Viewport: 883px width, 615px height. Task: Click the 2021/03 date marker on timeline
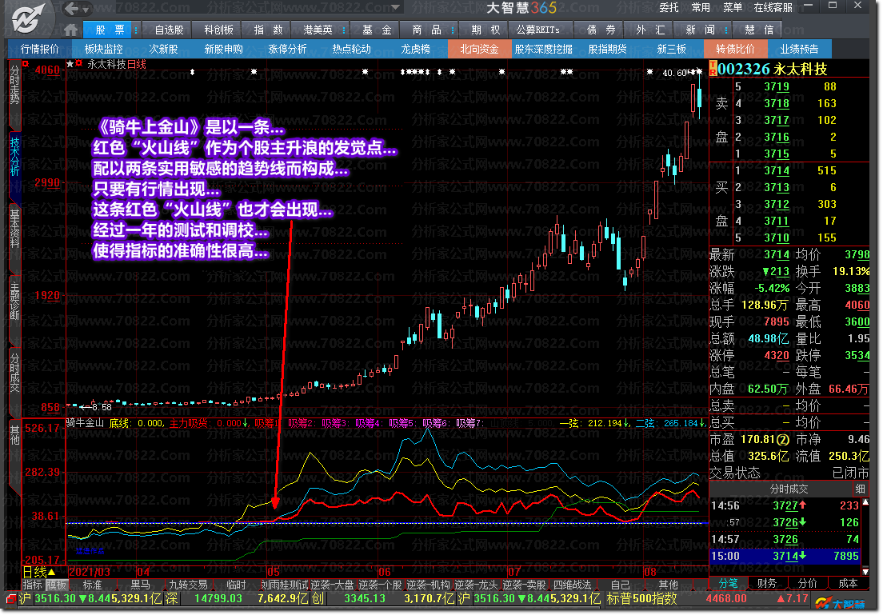pos(90,572)
